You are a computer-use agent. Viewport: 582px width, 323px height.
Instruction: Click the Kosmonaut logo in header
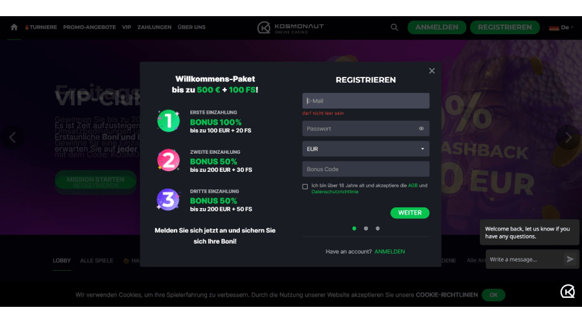click(291, 27)
